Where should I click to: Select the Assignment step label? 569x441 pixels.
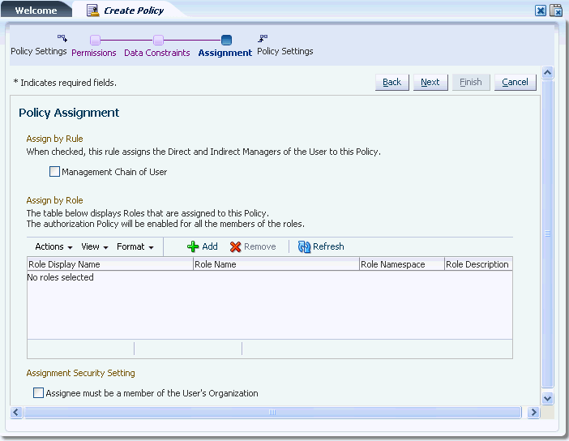[x=225, y=53]
